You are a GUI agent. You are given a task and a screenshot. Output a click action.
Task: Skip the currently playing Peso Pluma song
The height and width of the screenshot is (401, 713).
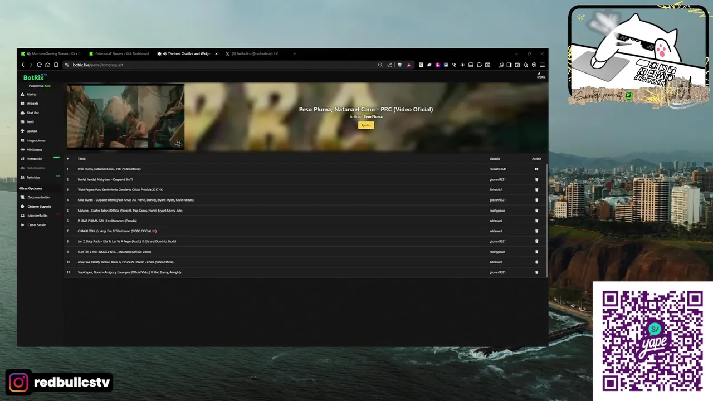[x=536, y=169]
